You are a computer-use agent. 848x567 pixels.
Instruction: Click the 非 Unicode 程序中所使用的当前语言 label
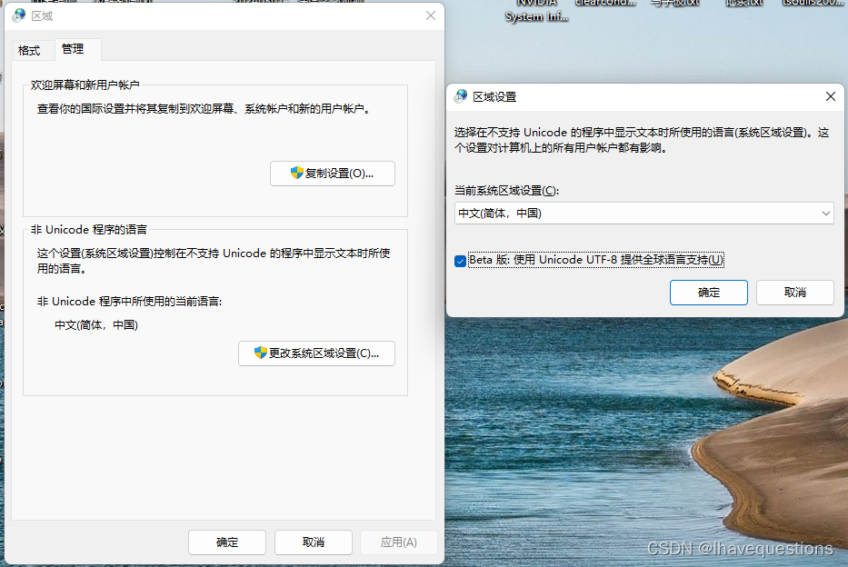(x=129, y=302)
